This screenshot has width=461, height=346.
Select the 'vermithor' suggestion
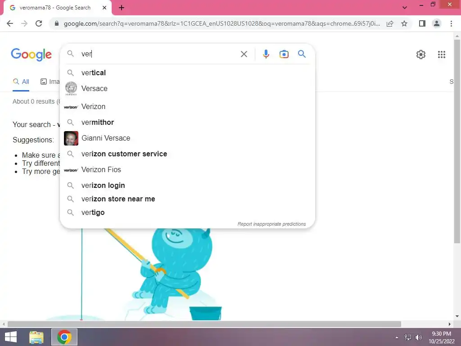coord(187,123)
